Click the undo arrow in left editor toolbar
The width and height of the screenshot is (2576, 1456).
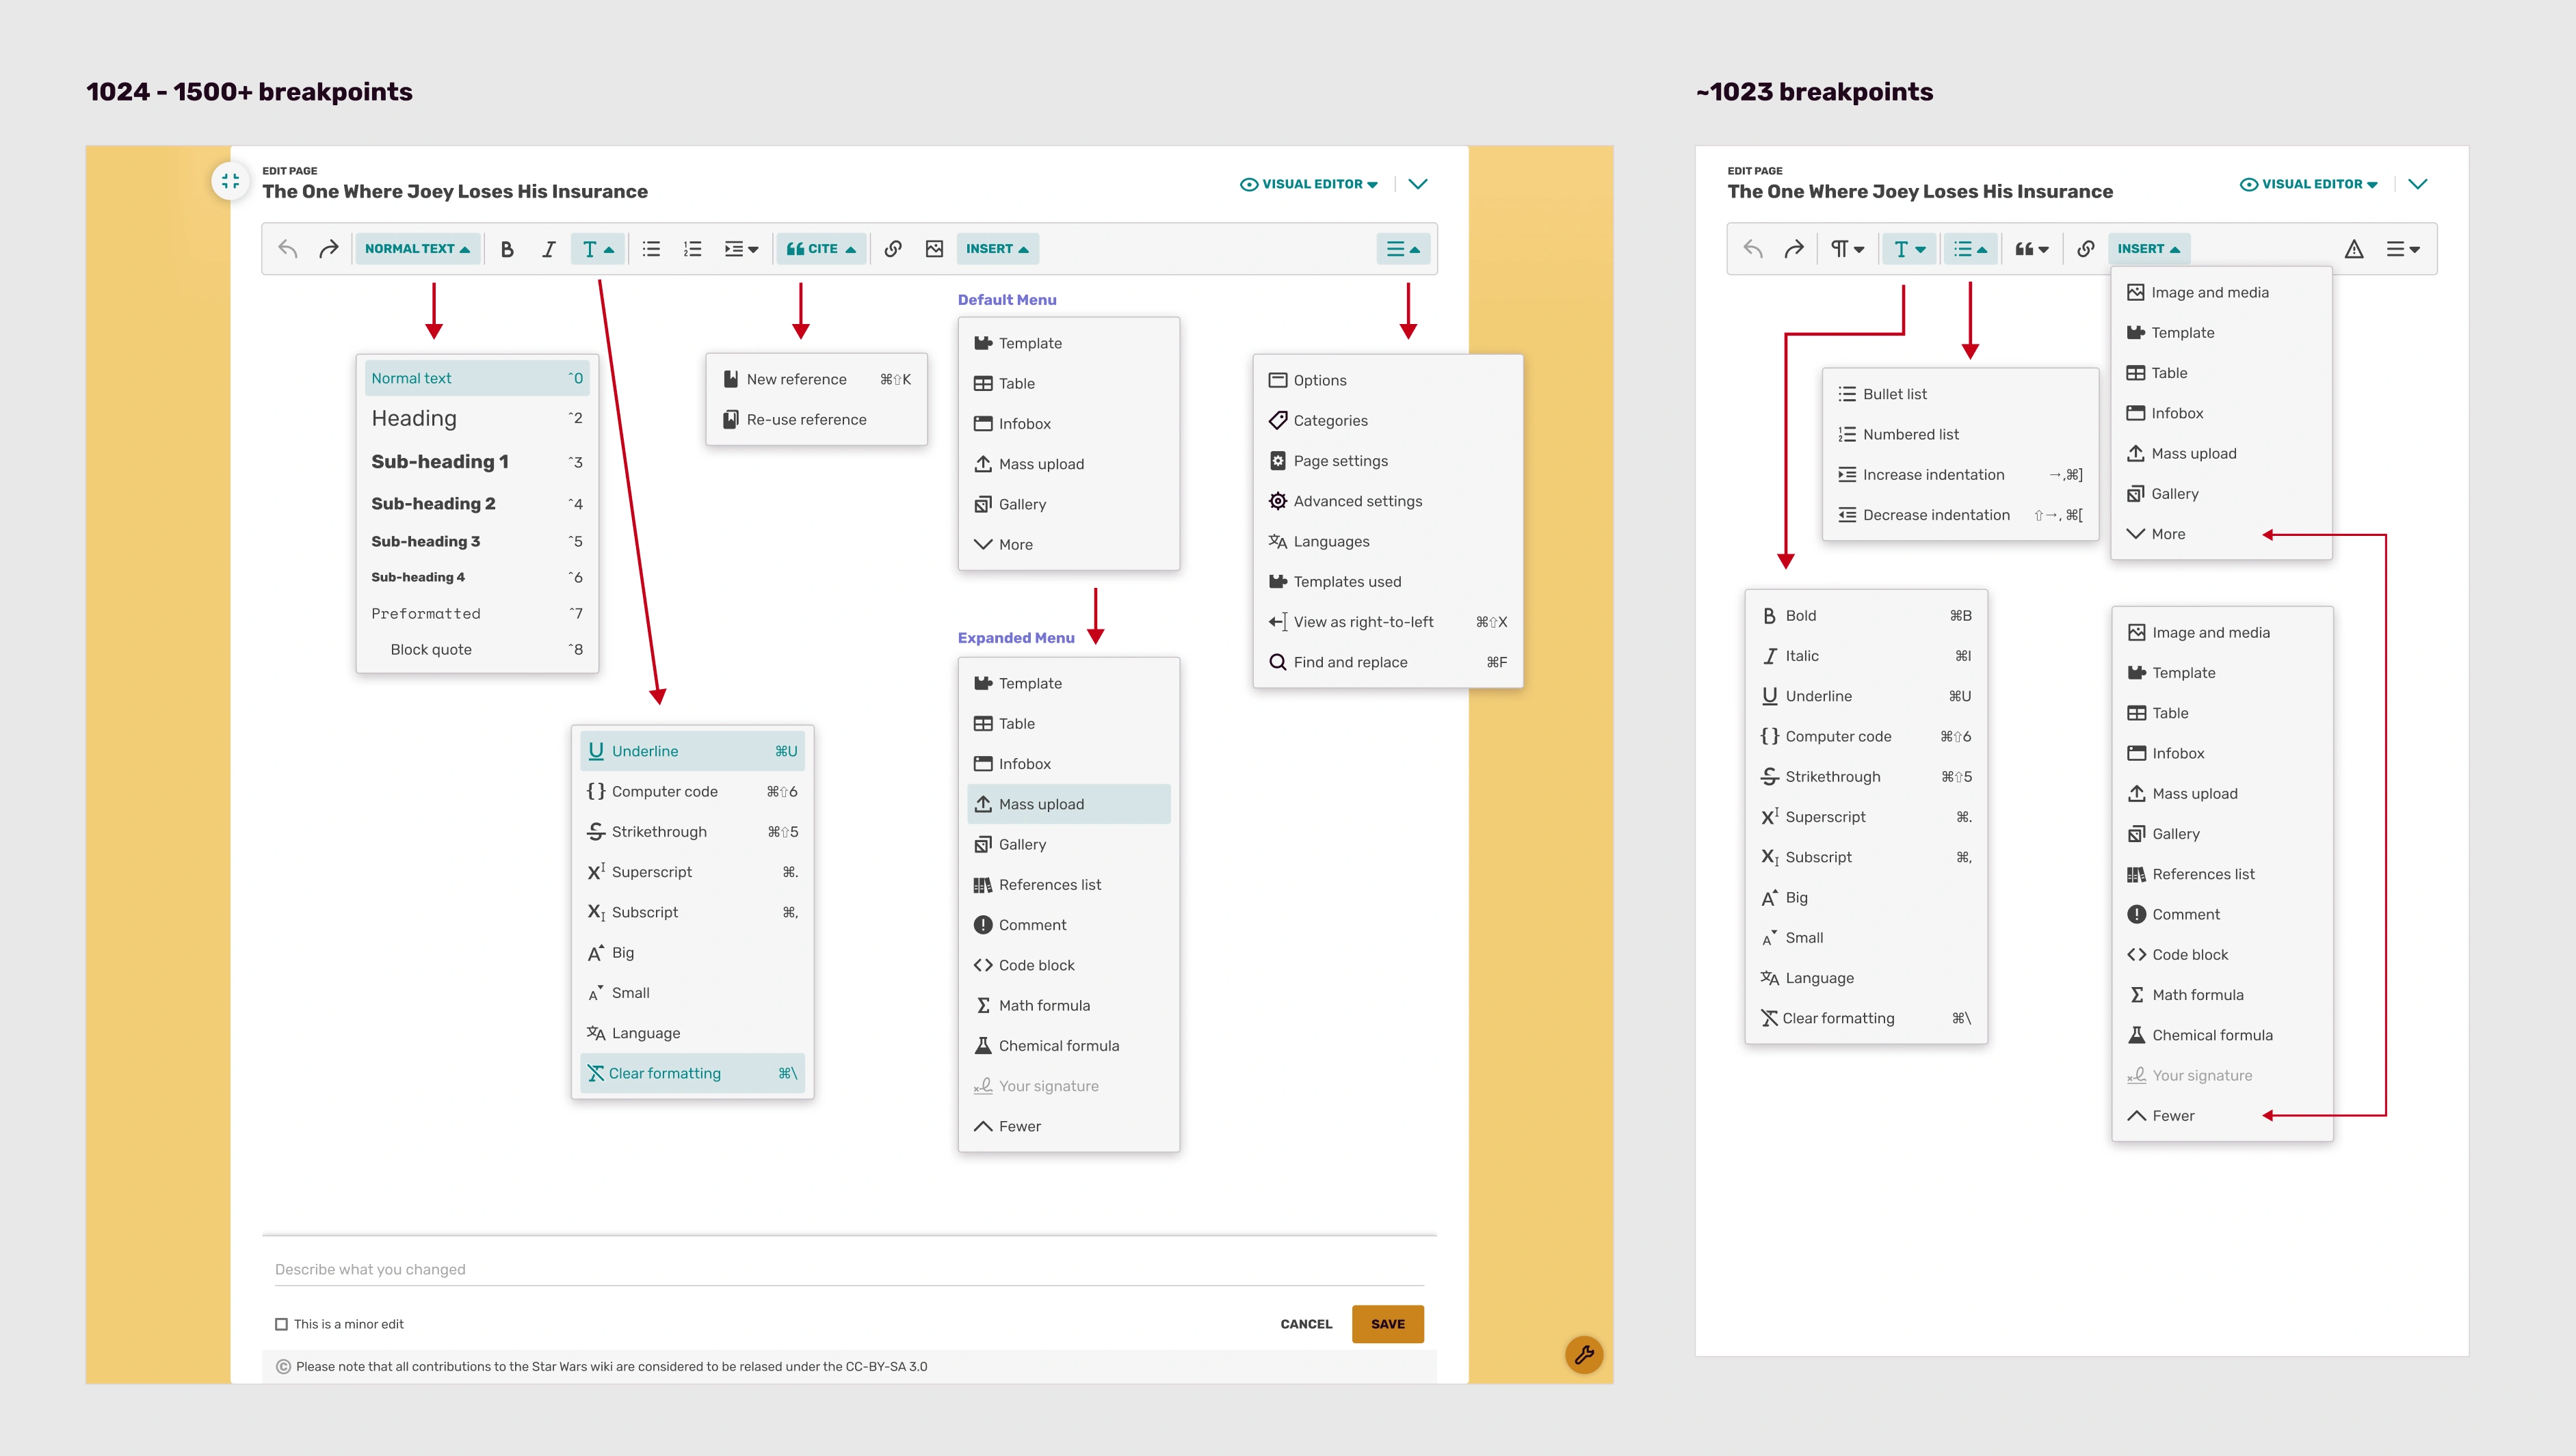tap(288, 249)
